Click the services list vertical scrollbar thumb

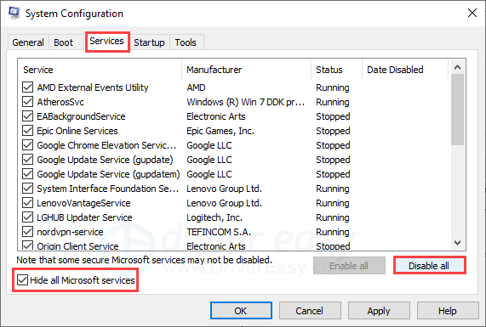(x=457, y=110)
